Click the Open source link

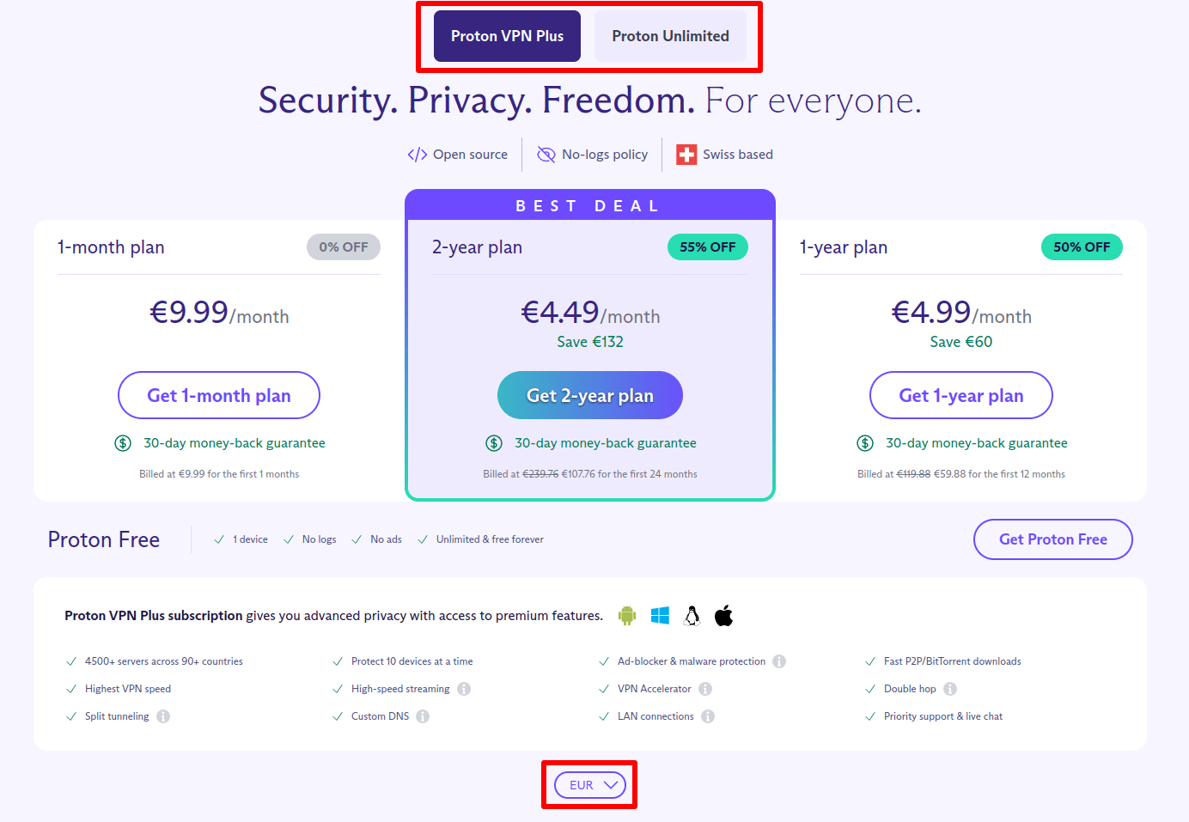click(x=459, y=154)
